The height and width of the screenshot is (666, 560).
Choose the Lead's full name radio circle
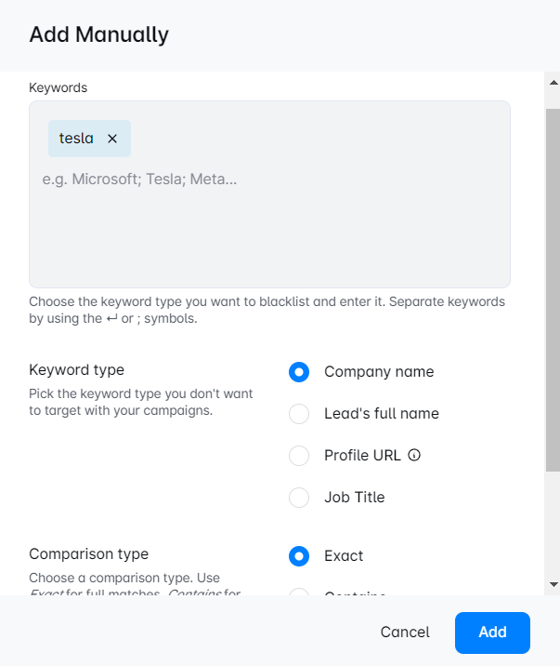point(299,414)
